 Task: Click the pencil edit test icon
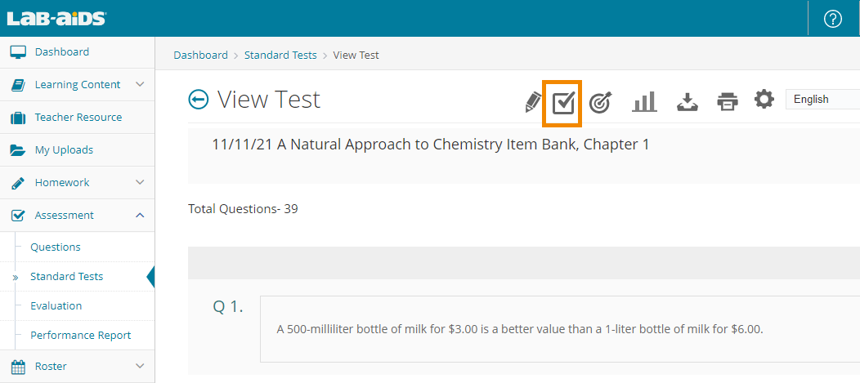pos(533,102)
